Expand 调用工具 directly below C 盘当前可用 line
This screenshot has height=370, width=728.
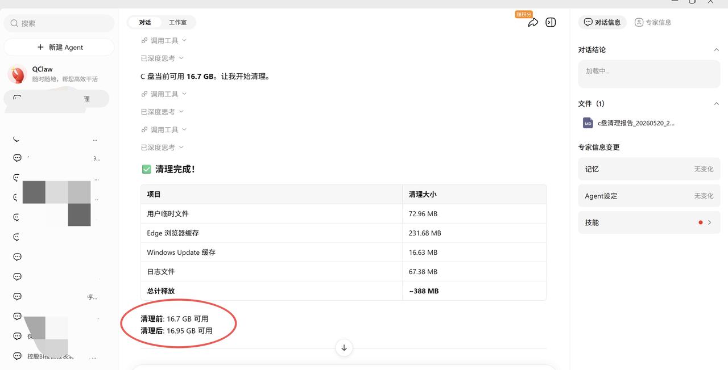point(164,94)
